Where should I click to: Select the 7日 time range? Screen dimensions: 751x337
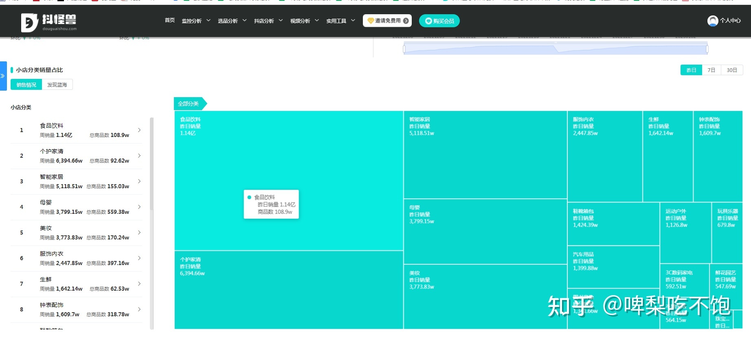coord(711,70)
